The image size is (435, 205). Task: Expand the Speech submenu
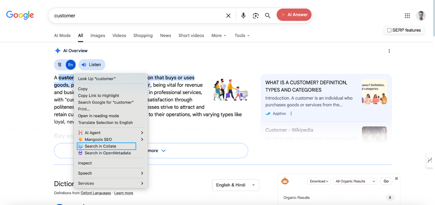[142, 173]
